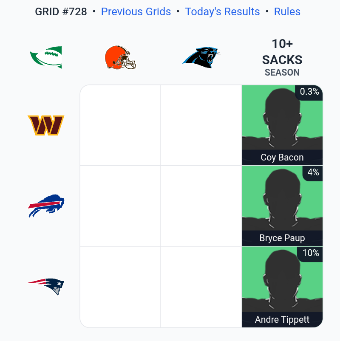Open Today's Results link

point(222,11)
